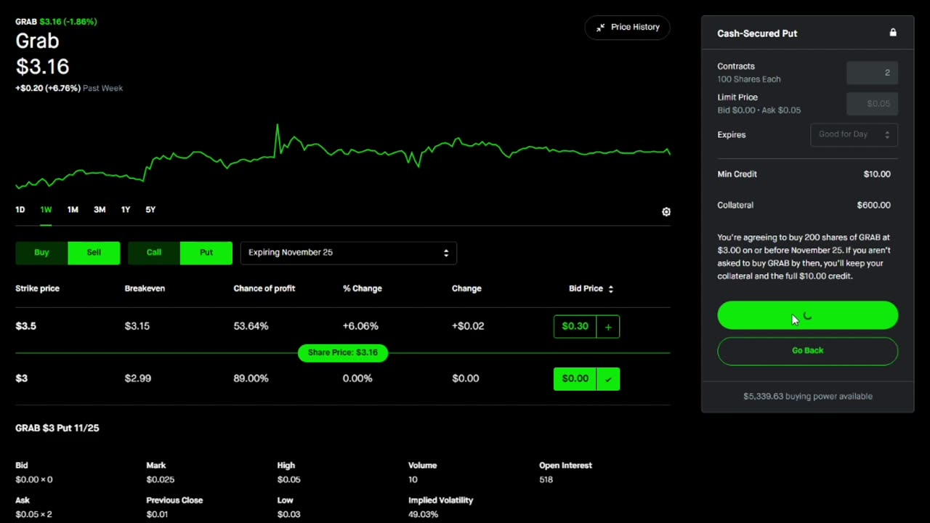
Task: Select the Buy toggle
Action: click(41, 253)
